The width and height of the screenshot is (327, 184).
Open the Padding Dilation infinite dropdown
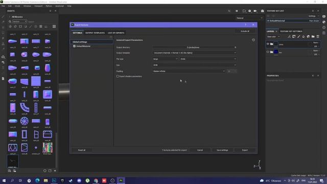point(189,71)
